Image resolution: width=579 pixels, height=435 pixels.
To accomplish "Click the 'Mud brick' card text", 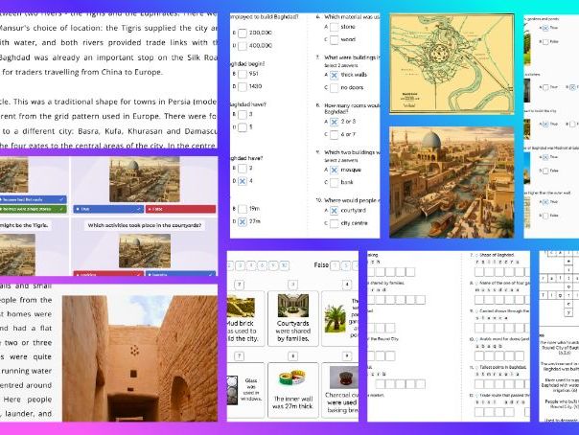I will pyautogui.click(x=242, y=331).
